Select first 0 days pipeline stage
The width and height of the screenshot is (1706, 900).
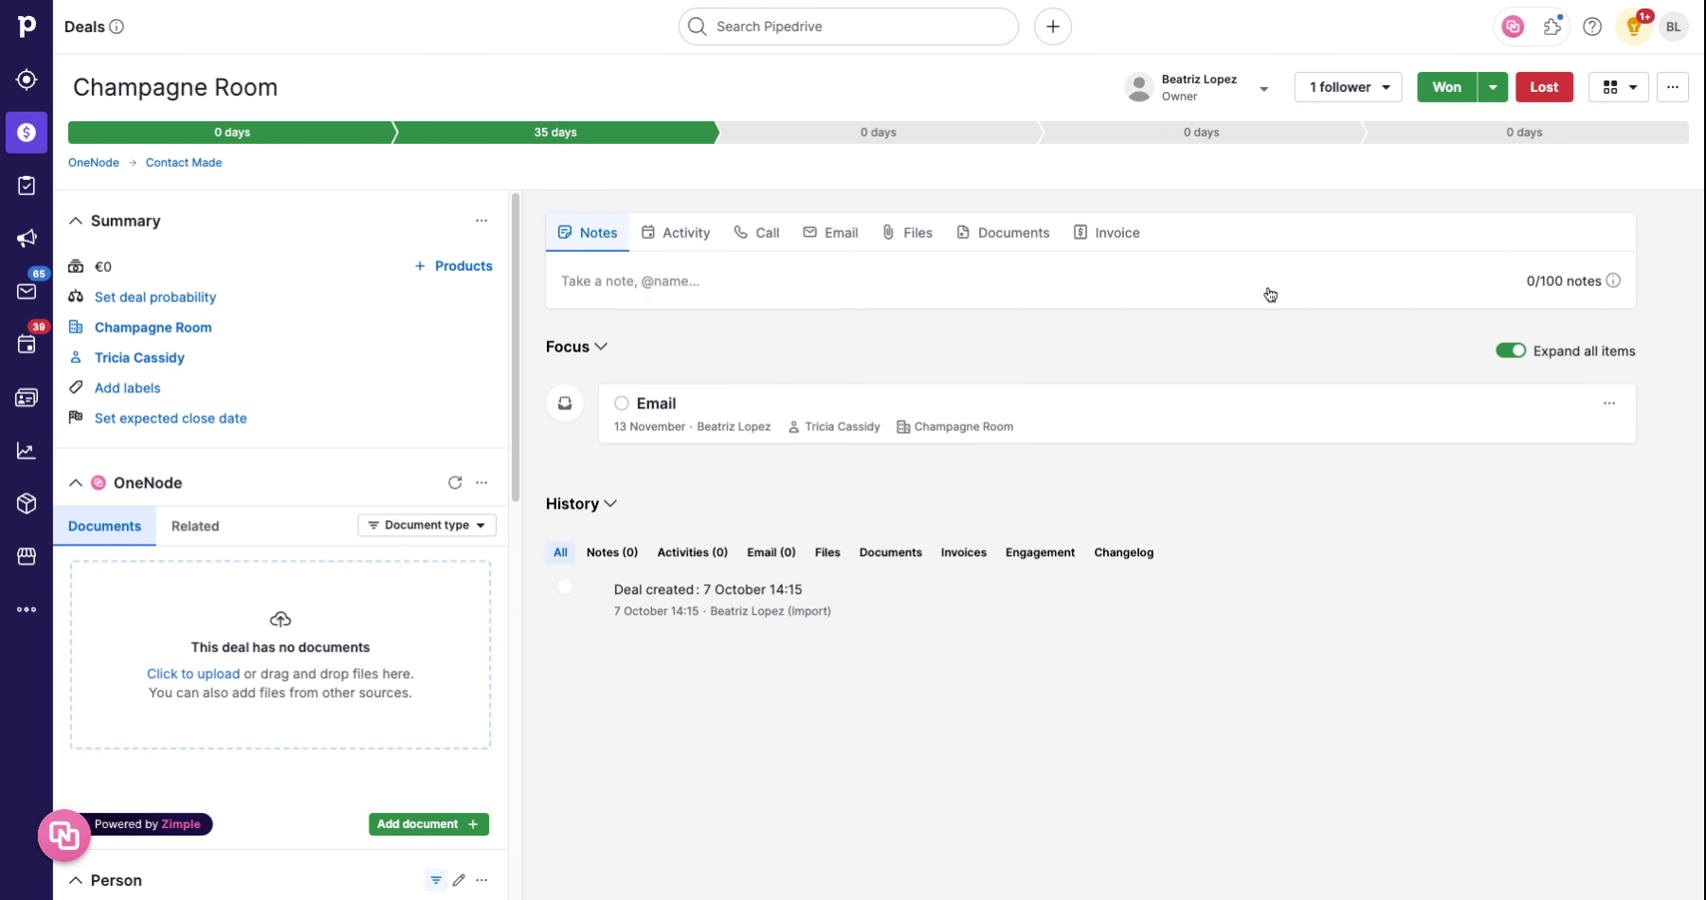click(x=231, y=133)
